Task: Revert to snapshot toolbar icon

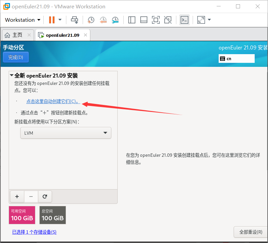Action: pos(103,20)
